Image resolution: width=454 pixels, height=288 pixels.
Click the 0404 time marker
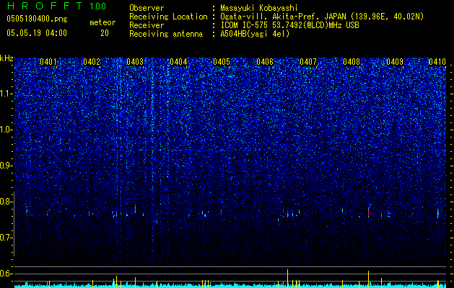[x=178, y=61]
